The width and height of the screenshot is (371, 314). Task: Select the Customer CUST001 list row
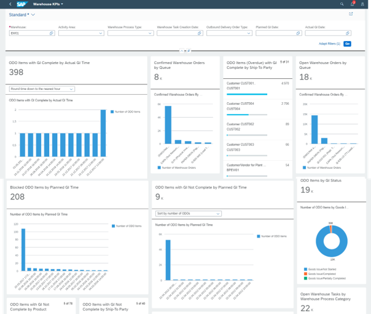(x=257, y=89)
